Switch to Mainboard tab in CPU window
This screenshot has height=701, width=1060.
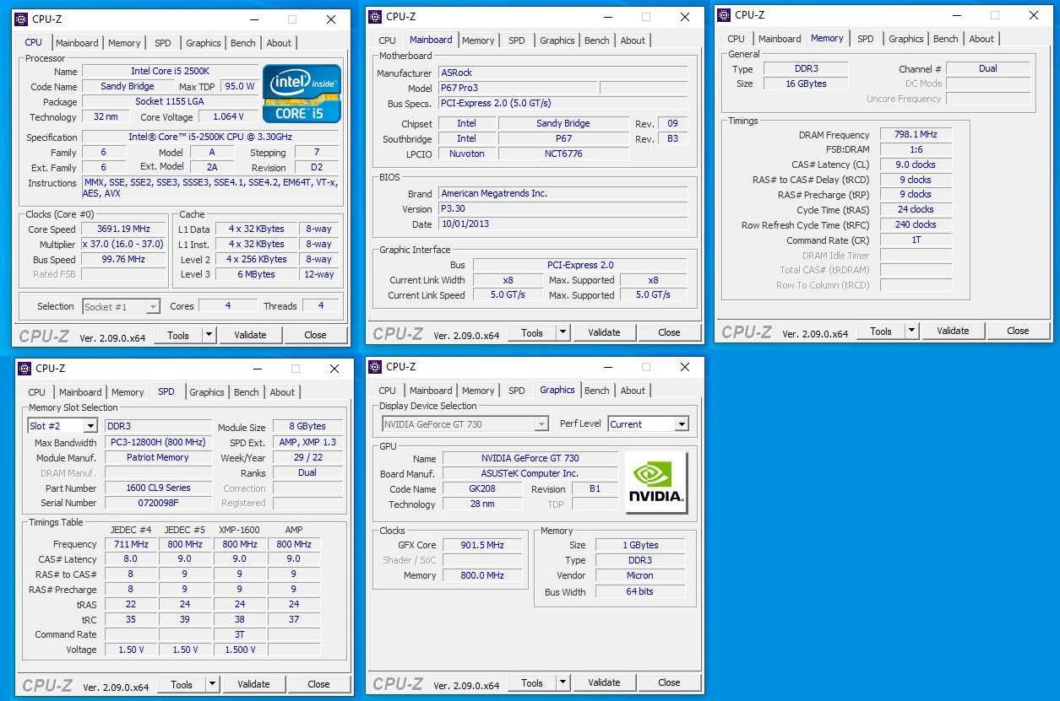click(x=77, y=43)
